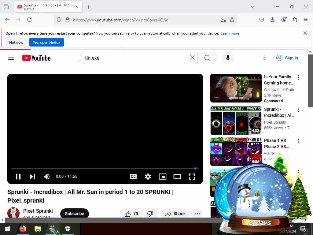
Task: Click Firefox icon in taskbar
Action: [23, 229]
